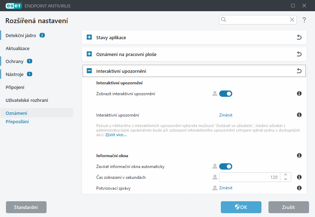315x217 pixels.
Task: Reset Interaktivní upozornění section to defaults
Action: (x=299, y=71)
